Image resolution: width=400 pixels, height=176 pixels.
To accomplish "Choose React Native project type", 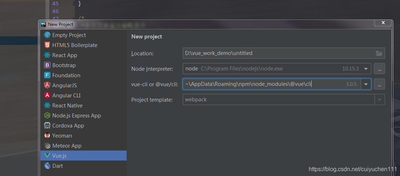I will [x=83, y=105].
